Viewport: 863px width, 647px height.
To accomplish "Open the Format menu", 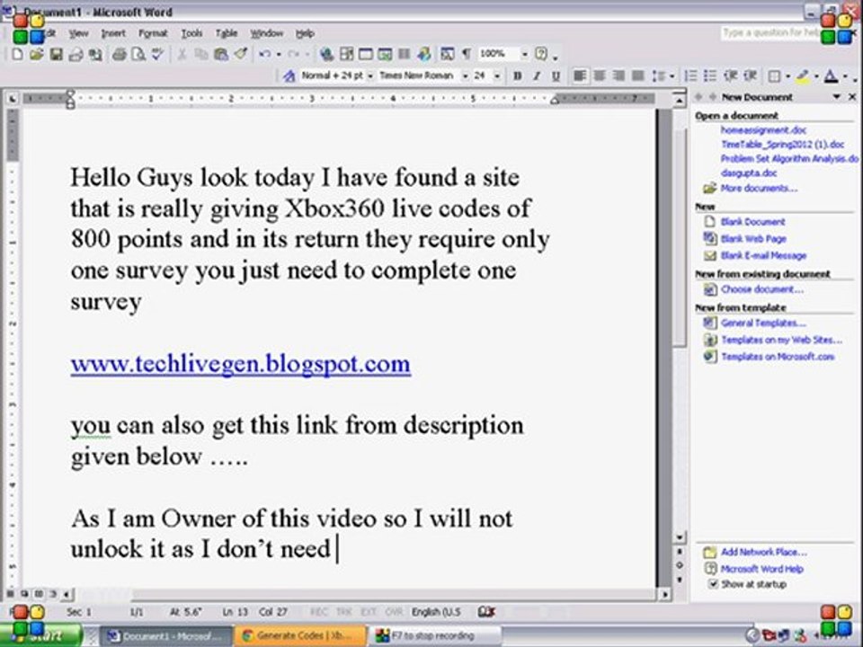I will click(x=153, y=33).
